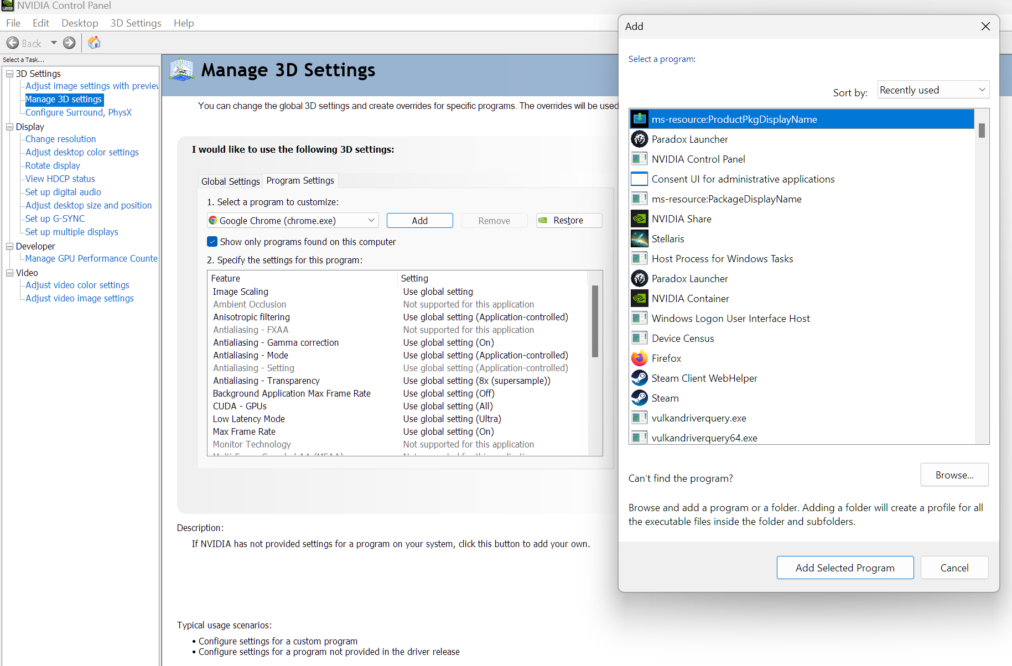Click the Paradox Launcher icon above NVIDIA Container

point(640,278)
